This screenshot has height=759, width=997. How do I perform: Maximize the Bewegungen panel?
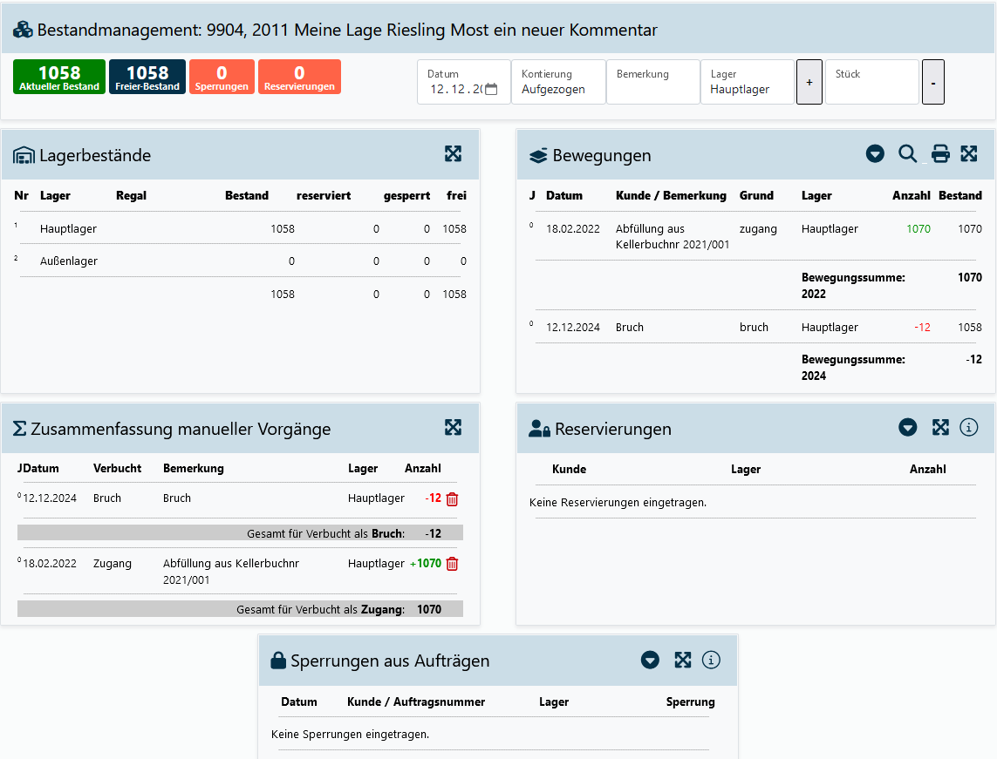(x=968, y=154)
